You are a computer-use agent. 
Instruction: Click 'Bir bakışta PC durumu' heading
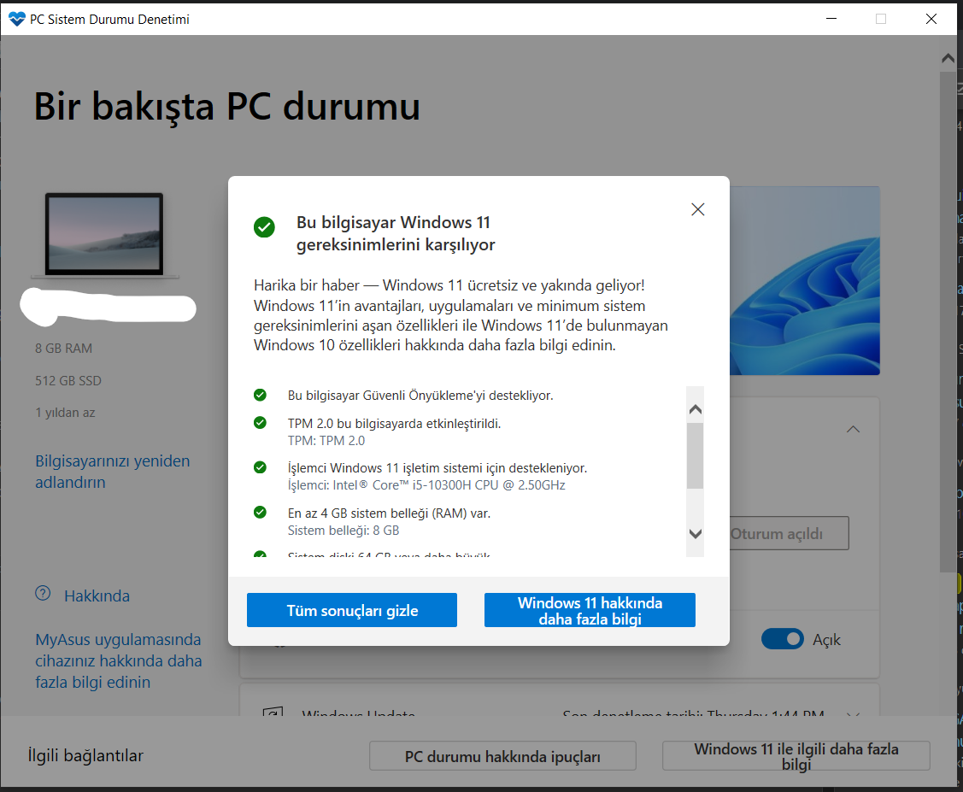point(226,107)
